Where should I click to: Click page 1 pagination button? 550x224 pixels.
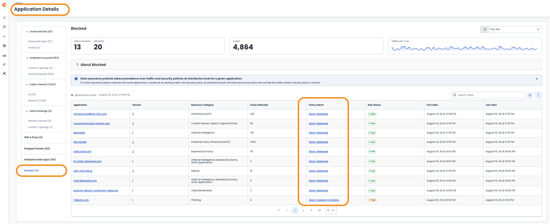[295, 210]
